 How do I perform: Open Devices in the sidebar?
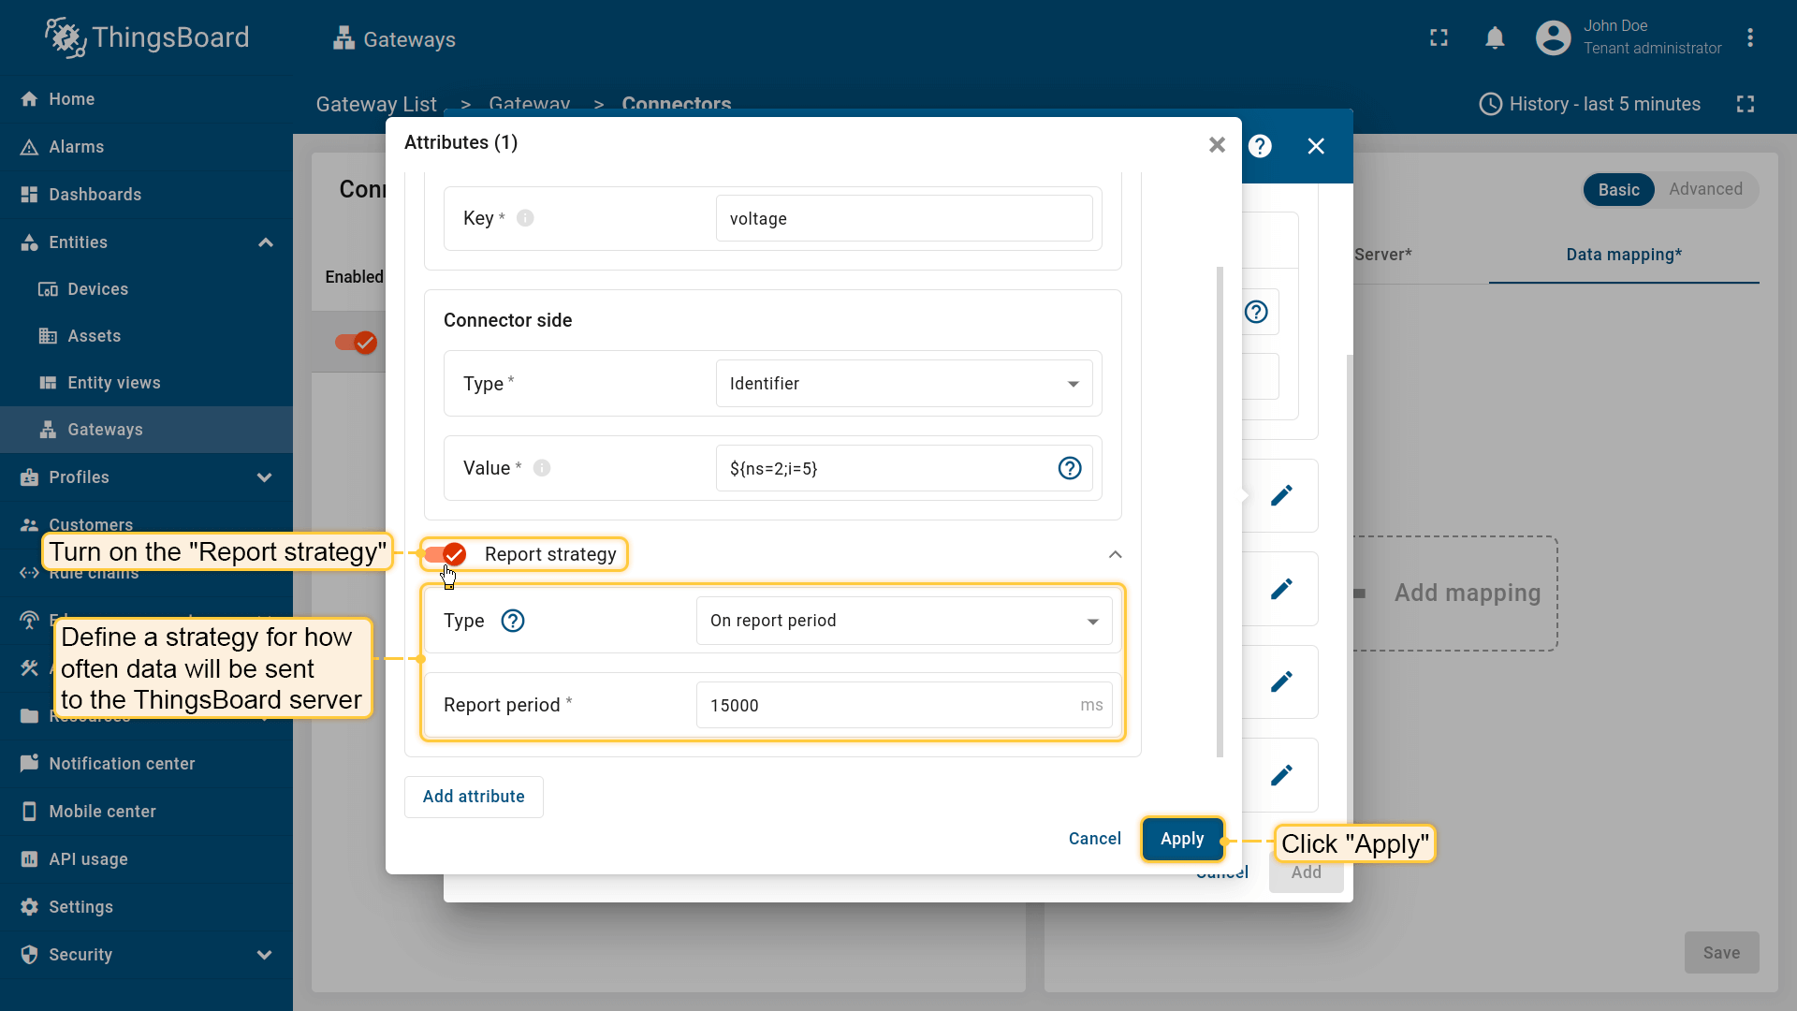(x=97, y=289)
